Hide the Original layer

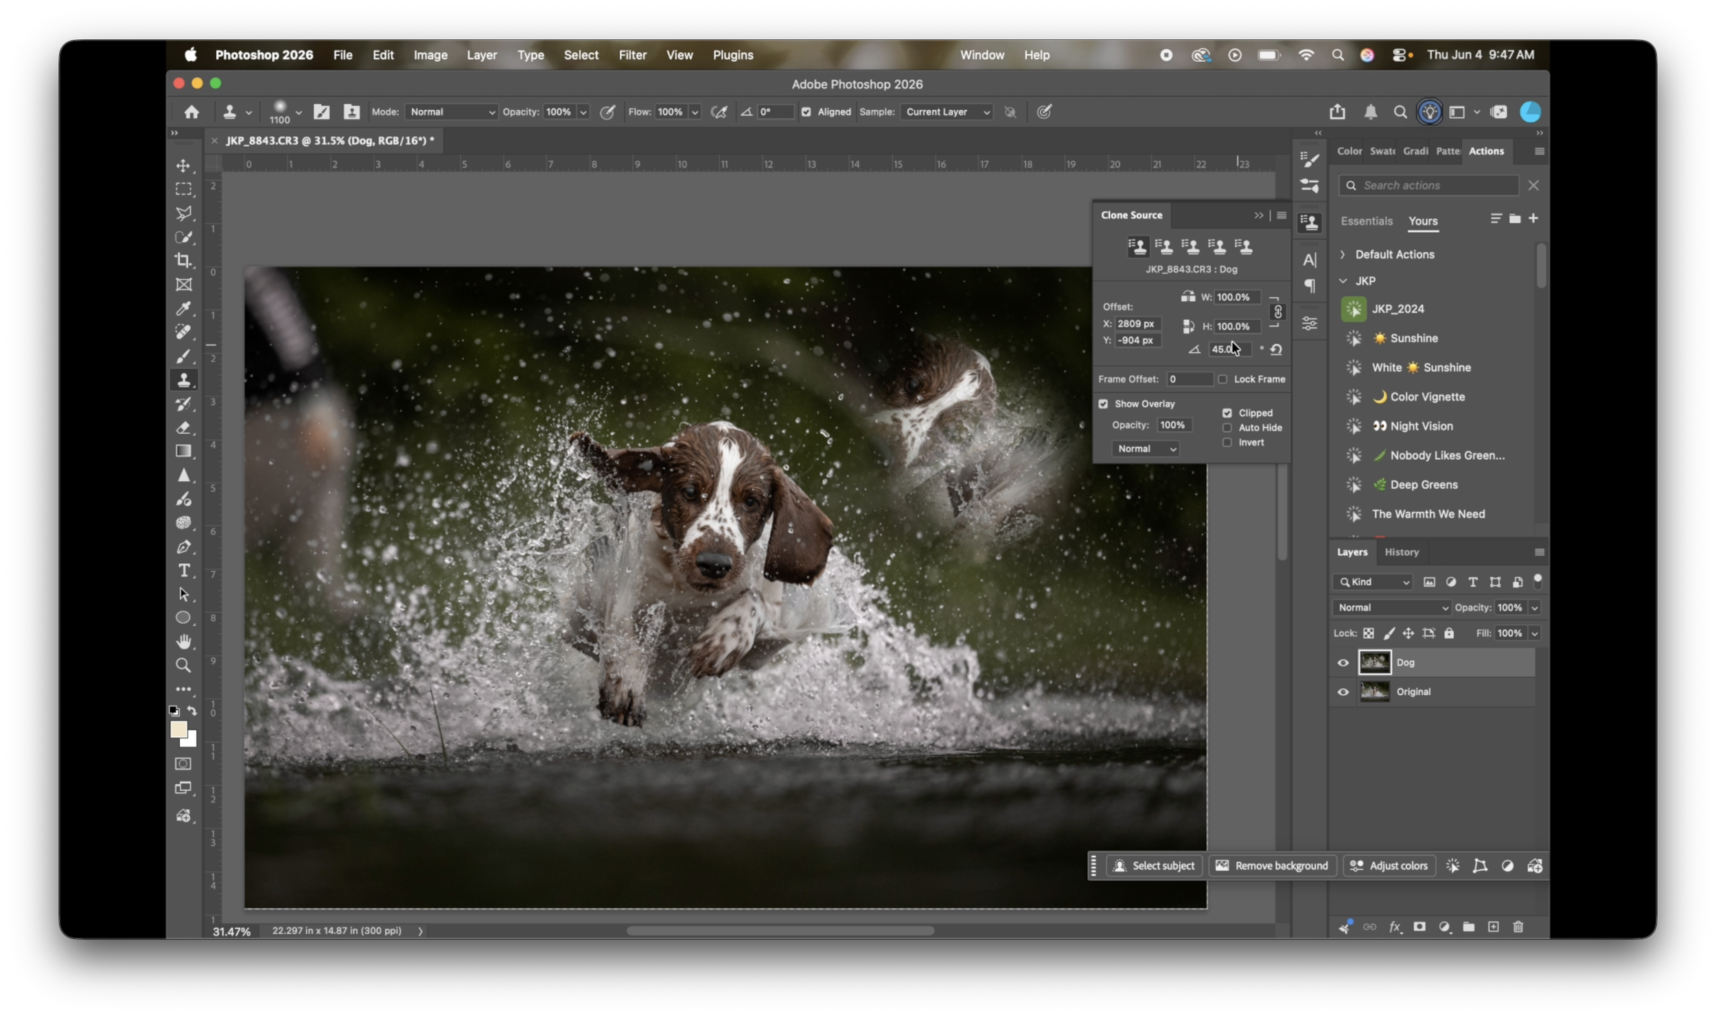point(1343,692)
